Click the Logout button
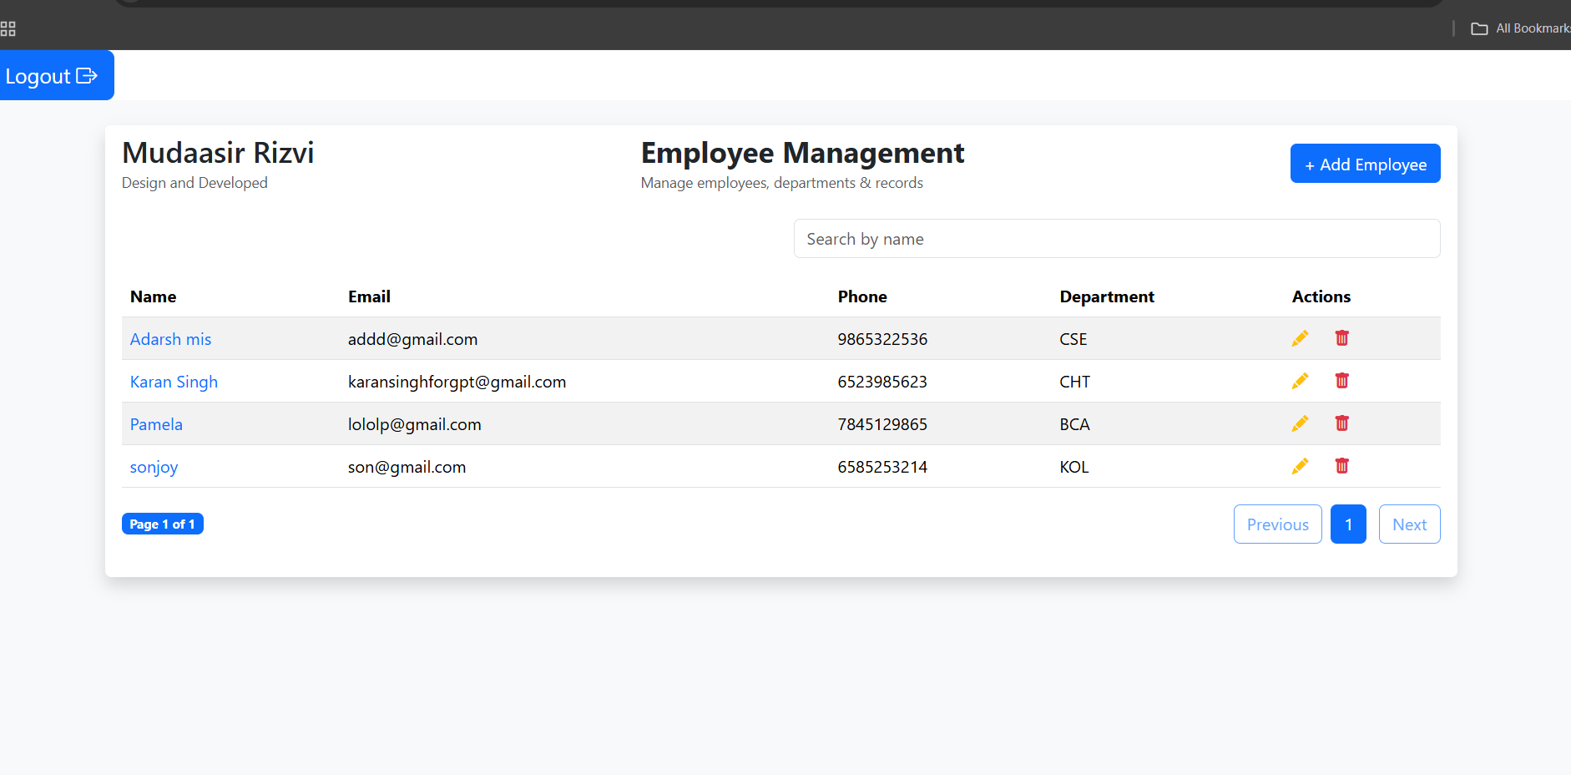Viewport: 1571px width, 775px height. pyautogui.click(x=52, y=76)
